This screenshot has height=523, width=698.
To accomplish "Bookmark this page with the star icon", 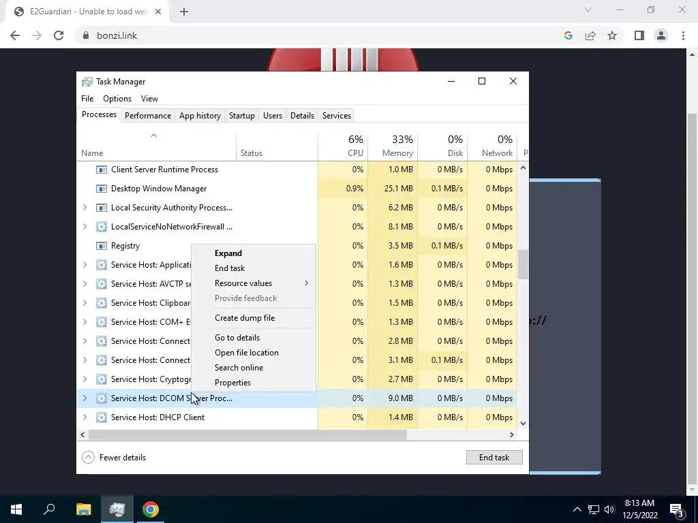I will click(x=612, y=35).
